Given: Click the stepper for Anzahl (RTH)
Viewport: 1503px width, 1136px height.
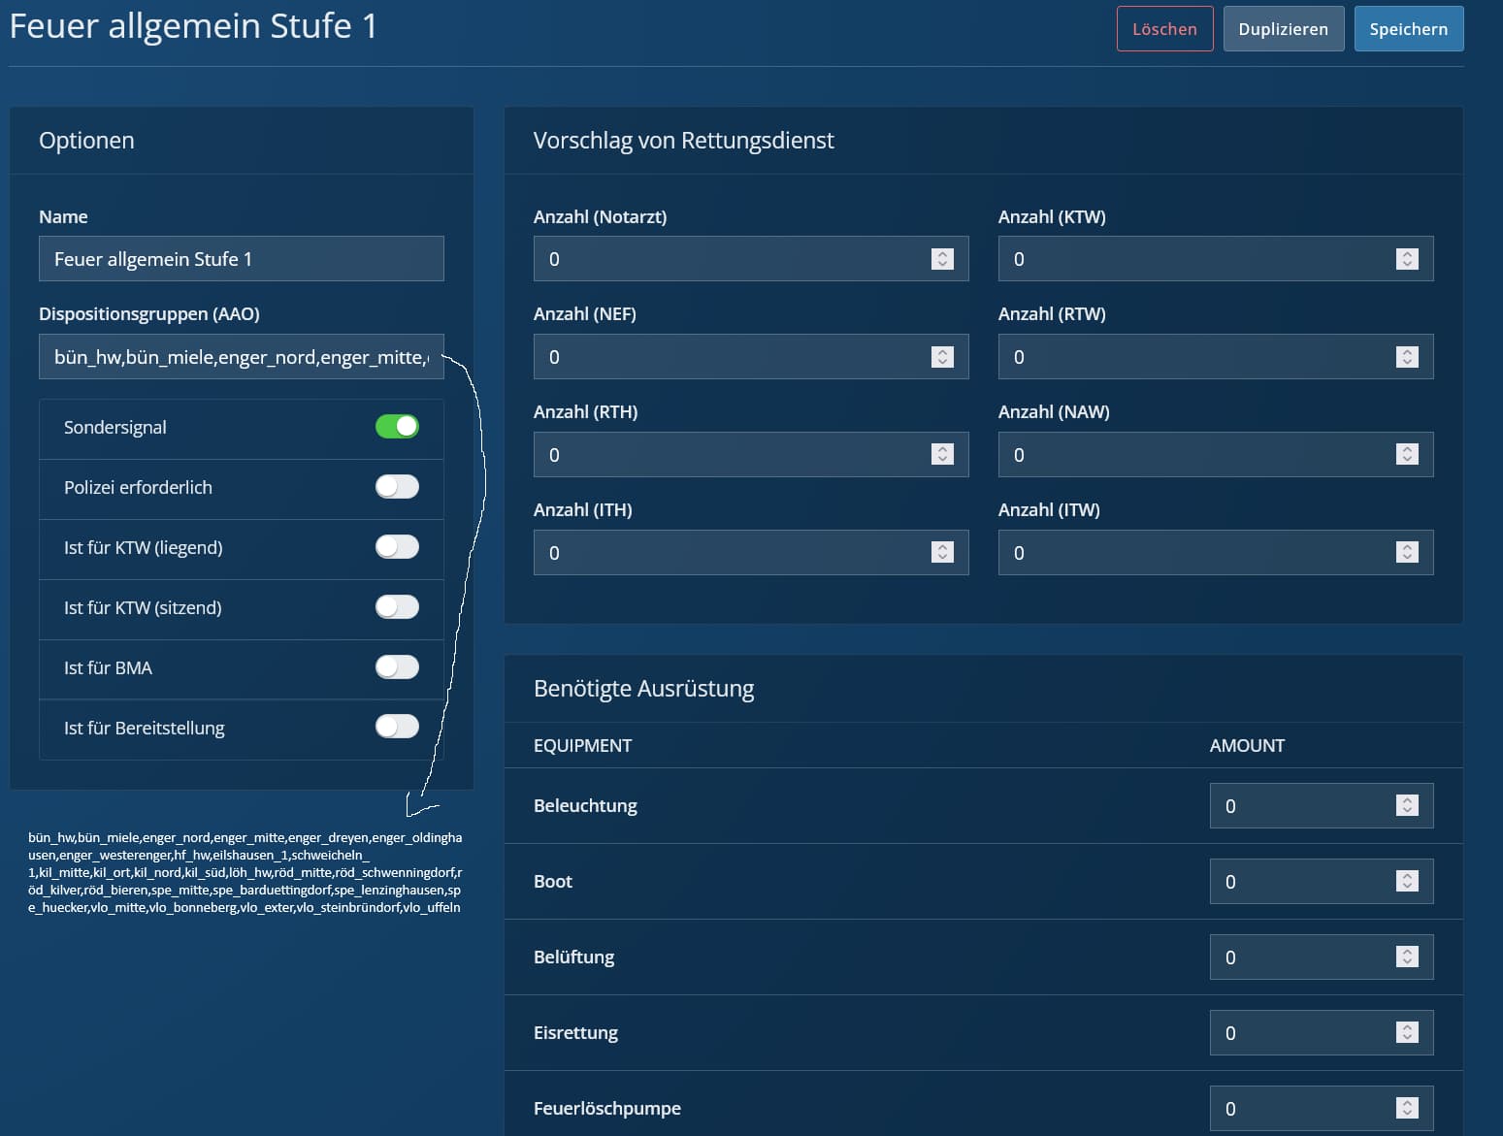Looking at the screenshot, I should pyautogui.click(x=942, y=454).
